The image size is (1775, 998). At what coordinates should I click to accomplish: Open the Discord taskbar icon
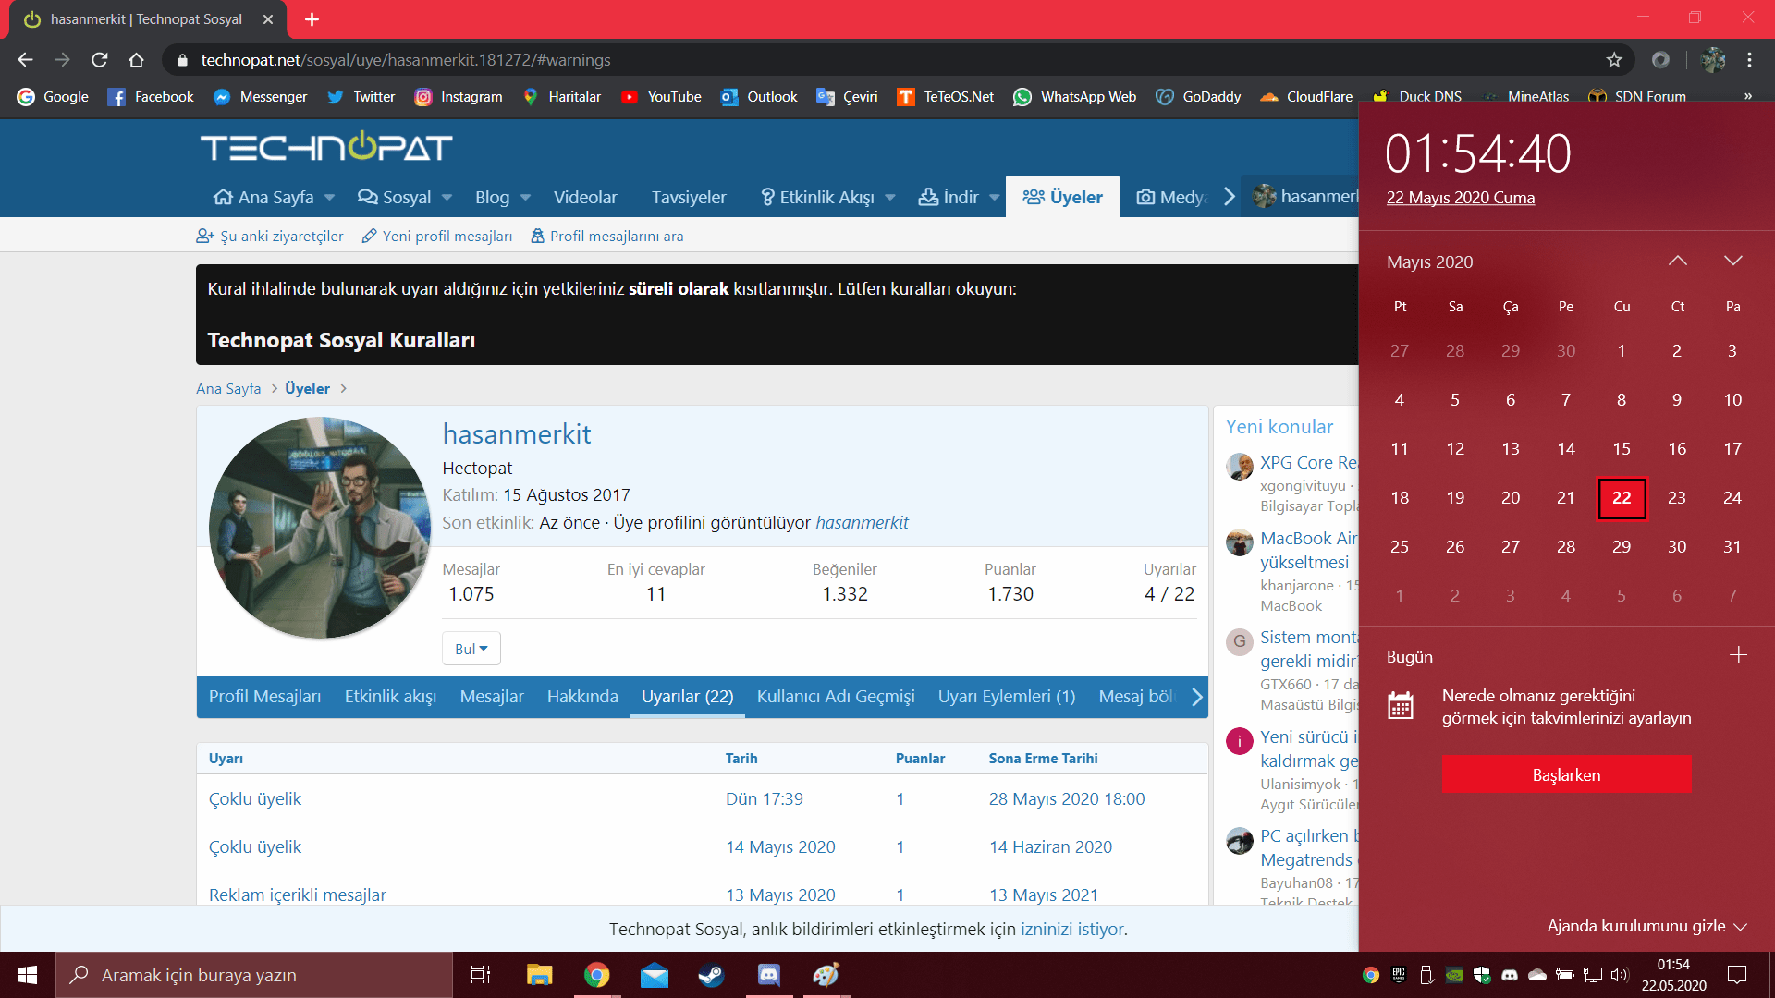(768, 975)
